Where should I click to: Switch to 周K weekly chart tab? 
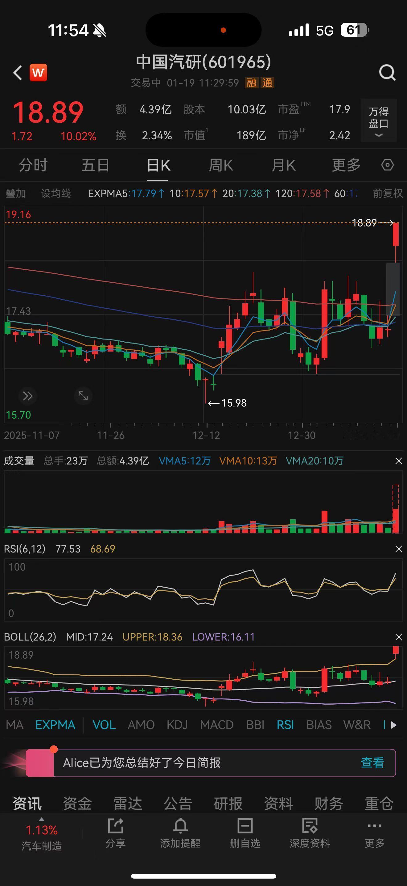coord(221,165)
